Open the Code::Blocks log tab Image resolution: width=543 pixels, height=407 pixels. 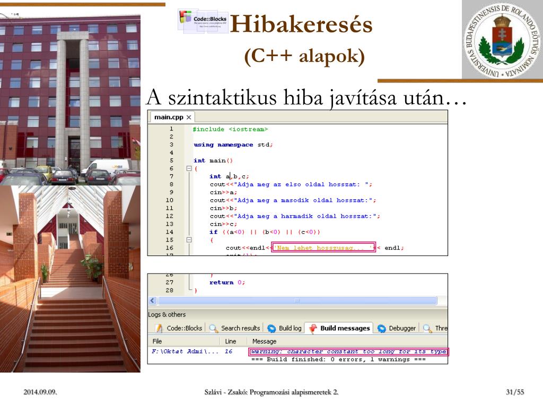pos(179,328)
